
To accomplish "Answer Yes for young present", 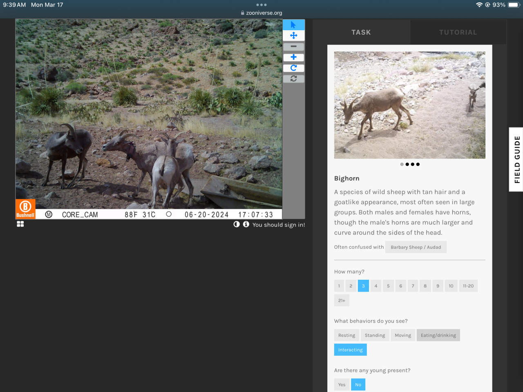I will coord(342,385).
